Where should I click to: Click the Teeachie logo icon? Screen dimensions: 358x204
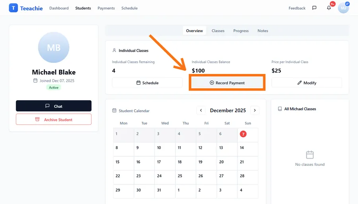[x=13, y=8]
